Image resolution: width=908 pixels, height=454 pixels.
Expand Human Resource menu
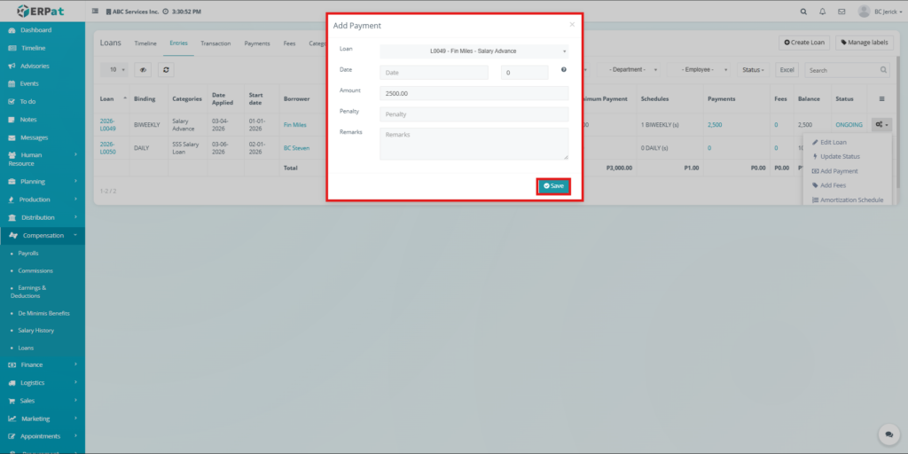coord(43,160)
